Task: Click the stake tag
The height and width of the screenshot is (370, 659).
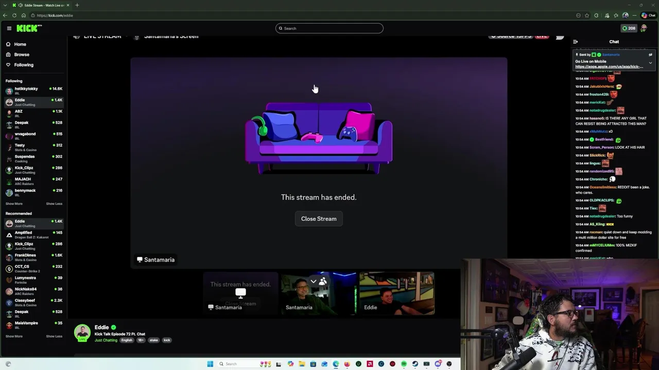Action: click(154, 340)
